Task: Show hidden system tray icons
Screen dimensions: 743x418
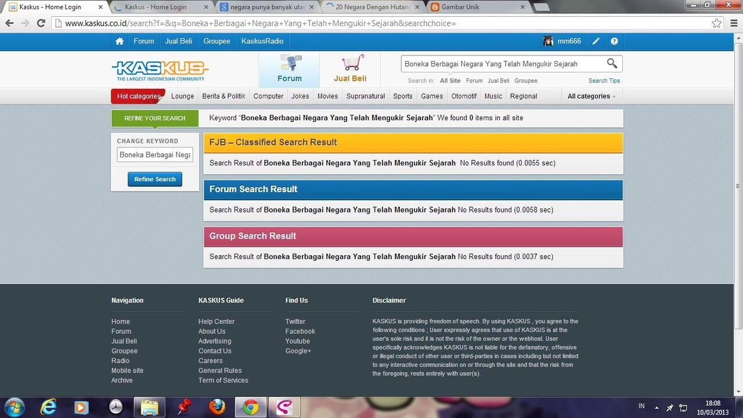Action: click(657, 408)
